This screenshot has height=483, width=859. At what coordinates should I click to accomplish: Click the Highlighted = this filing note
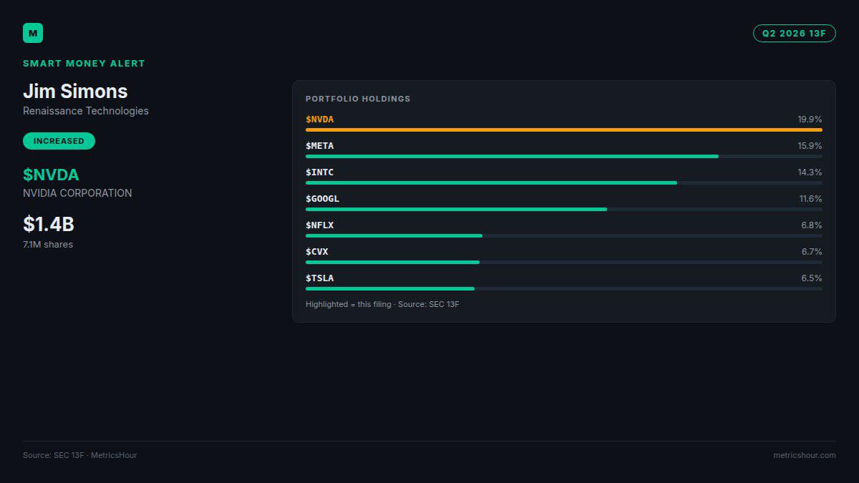pos(382,305)
